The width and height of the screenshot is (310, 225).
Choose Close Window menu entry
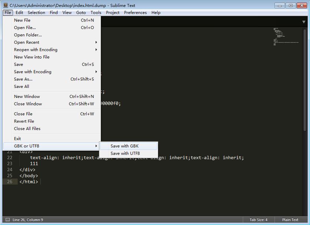coord(52,104)
